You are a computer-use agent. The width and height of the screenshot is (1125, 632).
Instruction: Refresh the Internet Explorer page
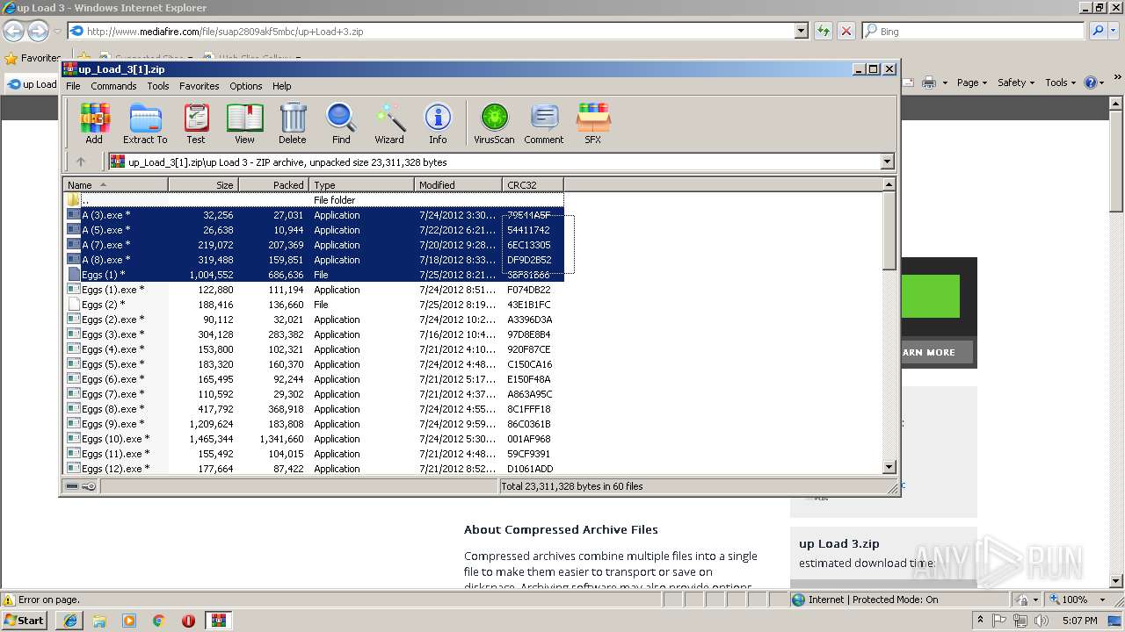[x=824, y=31]
